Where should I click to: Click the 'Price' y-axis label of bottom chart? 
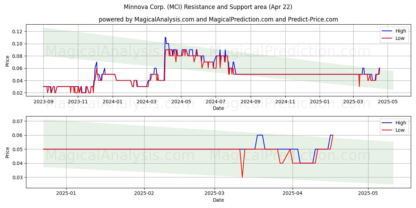[x=8, y=152]
